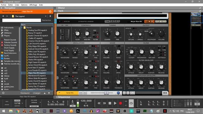Fold the Canal Mix device arrow
This screenshot has width=203, height=114.
(59, 93)
